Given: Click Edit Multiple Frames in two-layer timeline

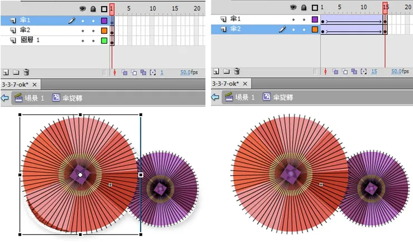Looking at the screenshot, I should [354, 71].
